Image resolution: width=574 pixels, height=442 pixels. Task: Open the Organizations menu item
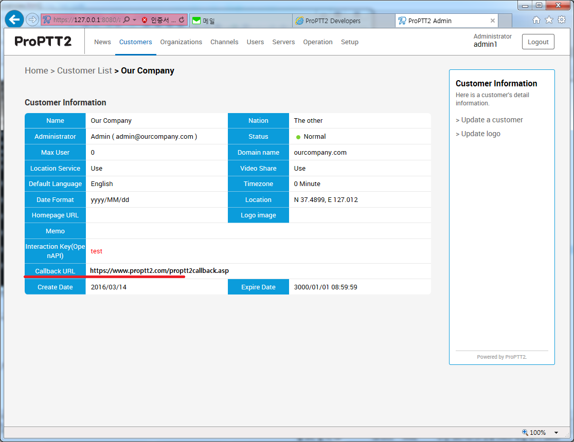181,42
